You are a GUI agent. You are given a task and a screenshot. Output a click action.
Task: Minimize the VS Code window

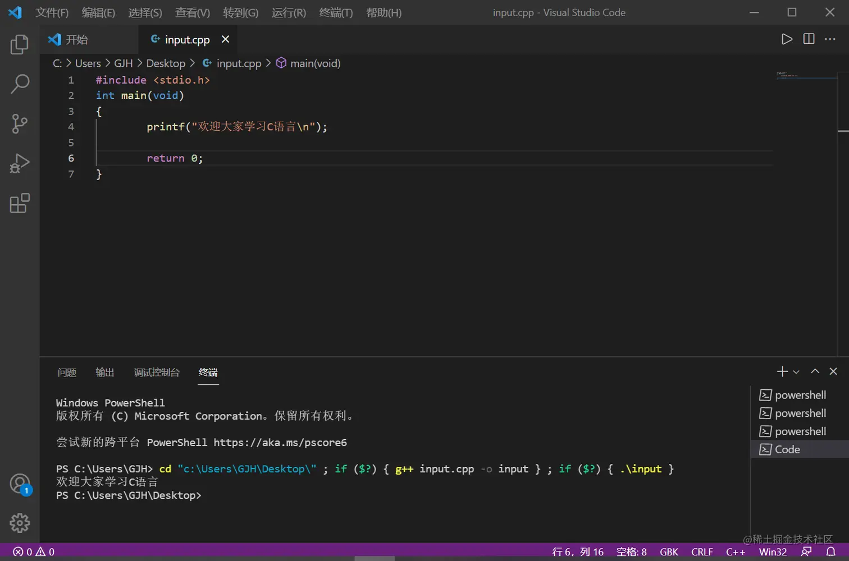(x=754, y=12)
